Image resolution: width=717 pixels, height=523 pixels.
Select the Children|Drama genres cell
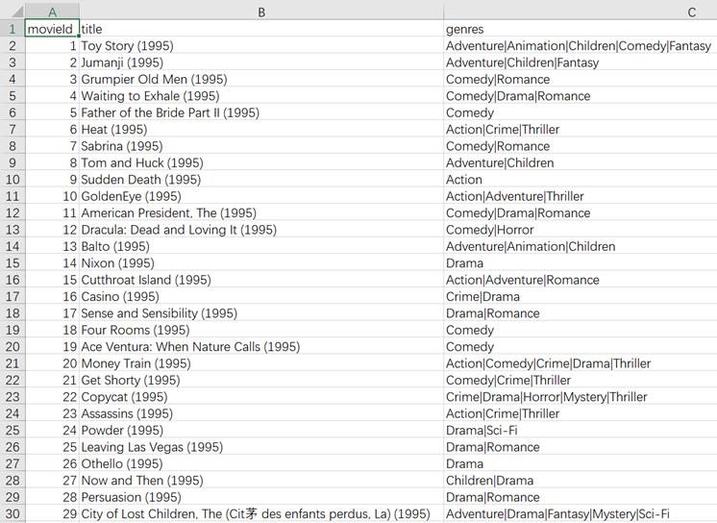581,480
